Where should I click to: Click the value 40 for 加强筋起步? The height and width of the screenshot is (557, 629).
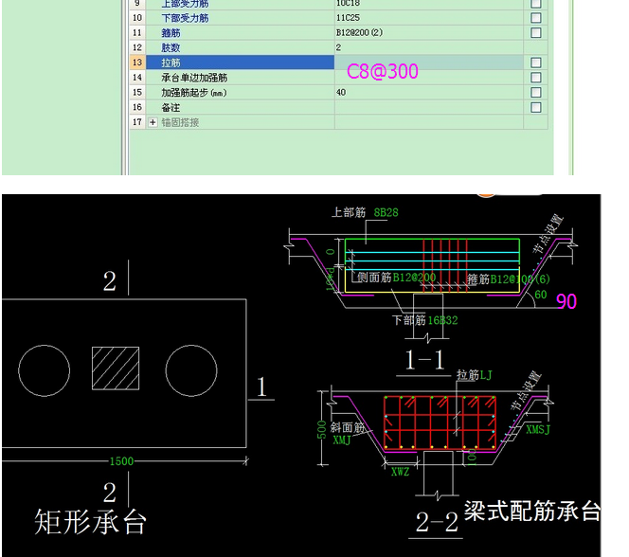coord(428,92)
